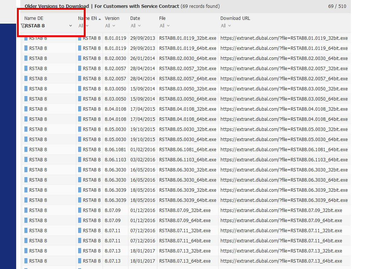Open the Date All filter dropdown

click(x=136, y=26)
